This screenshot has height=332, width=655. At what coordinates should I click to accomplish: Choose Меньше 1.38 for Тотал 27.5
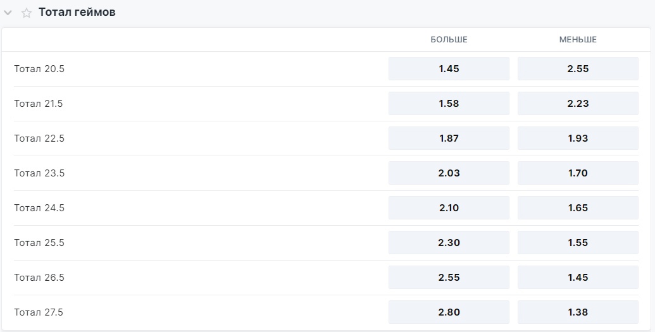[x=578, y=312]
